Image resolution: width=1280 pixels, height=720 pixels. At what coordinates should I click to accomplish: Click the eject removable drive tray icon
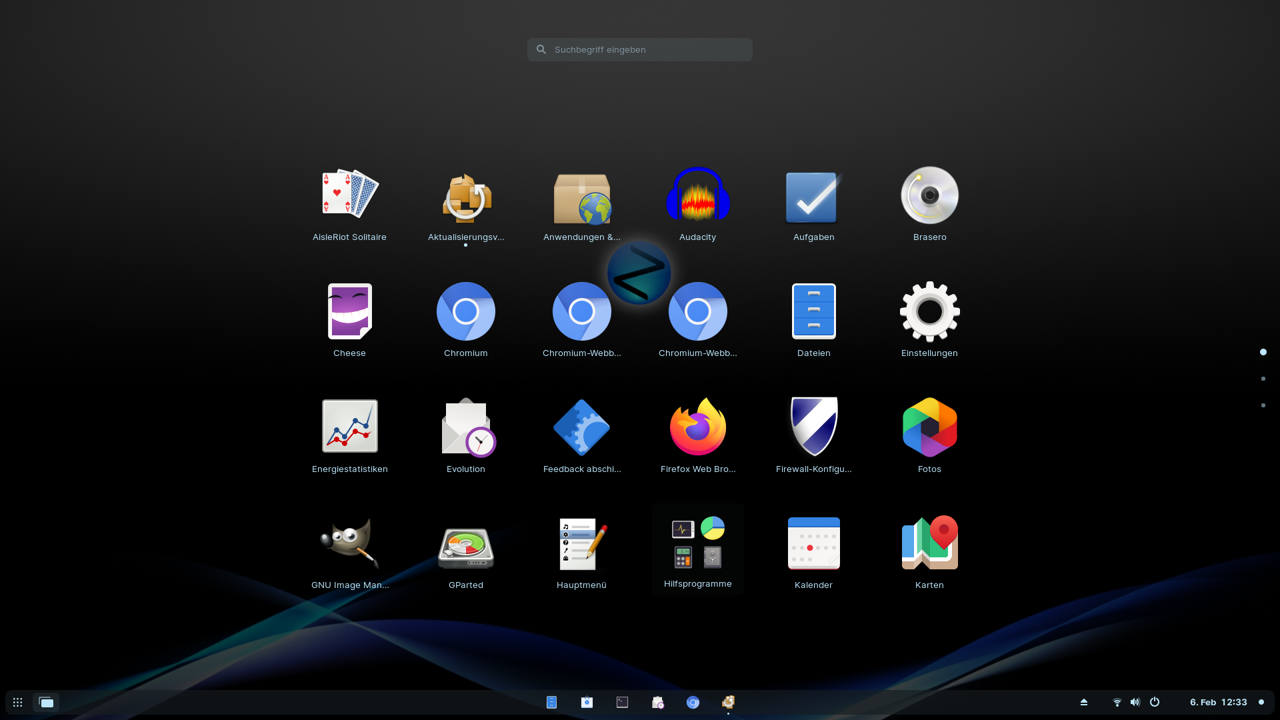pos(1084,702)
